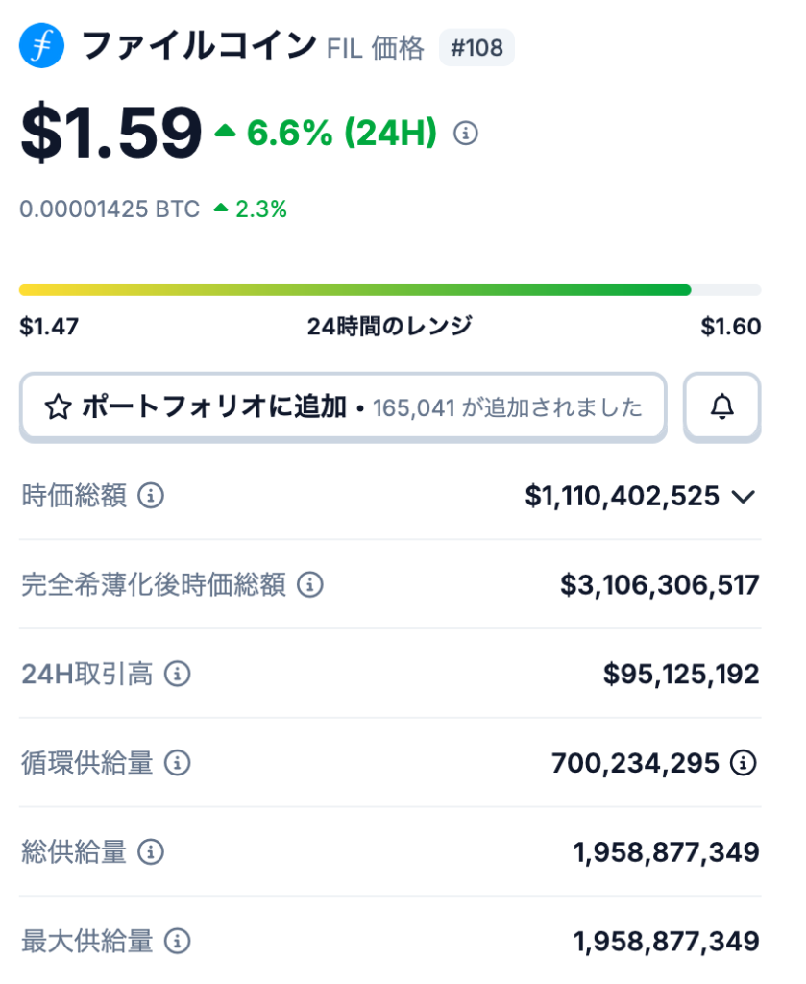Screen dimensions: 806x984
Task: Click info icon after 700,234,295 value
Action: coord(743,763)
